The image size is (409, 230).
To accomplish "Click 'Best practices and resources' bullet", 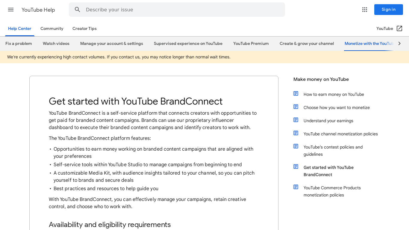I will [x=106, y=189].
